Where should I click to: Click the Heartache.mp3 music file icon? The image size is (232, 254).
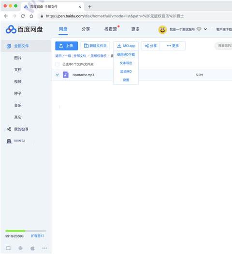[x=66, y=75]
